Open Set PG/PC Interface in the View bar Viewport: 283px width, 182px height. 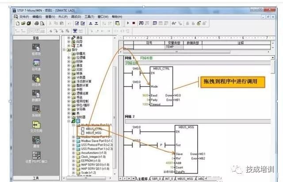pos(36,157)
